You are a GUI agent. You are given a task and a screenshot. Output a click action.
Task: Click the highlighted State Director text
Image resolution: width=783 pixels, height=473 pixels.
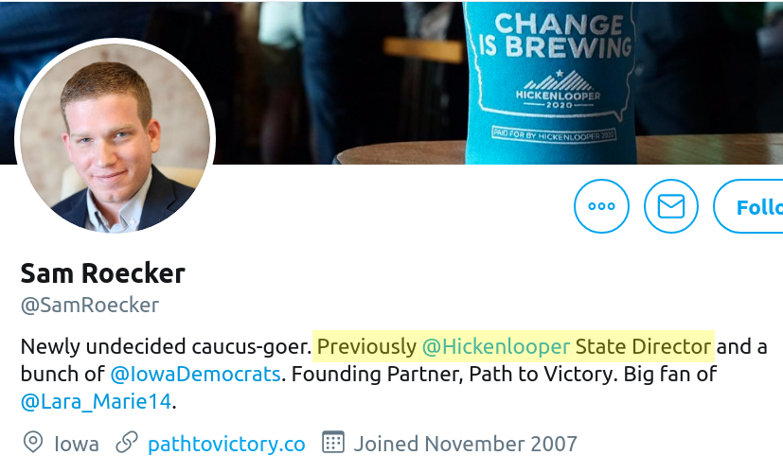click(643, 346)
